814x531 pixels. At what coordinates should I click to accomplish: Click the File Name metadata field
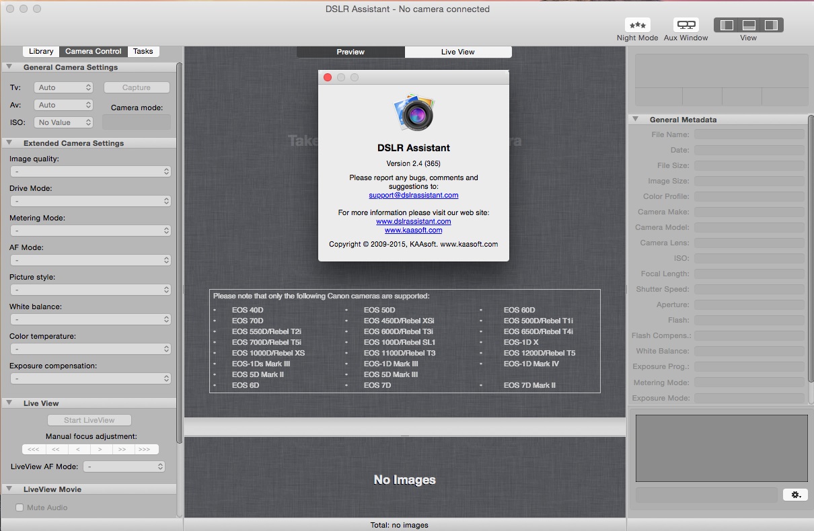pos(749,134)
